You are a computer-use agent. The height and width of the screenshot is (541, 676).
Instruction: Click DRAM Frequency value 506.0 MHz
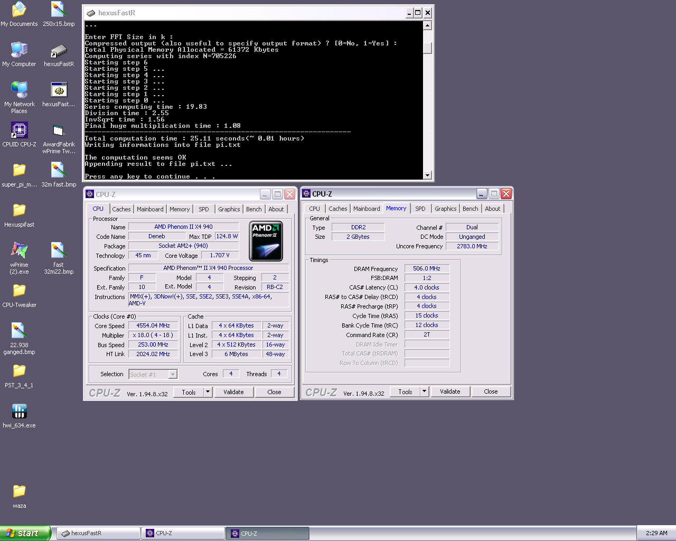(x=427, y=268)
